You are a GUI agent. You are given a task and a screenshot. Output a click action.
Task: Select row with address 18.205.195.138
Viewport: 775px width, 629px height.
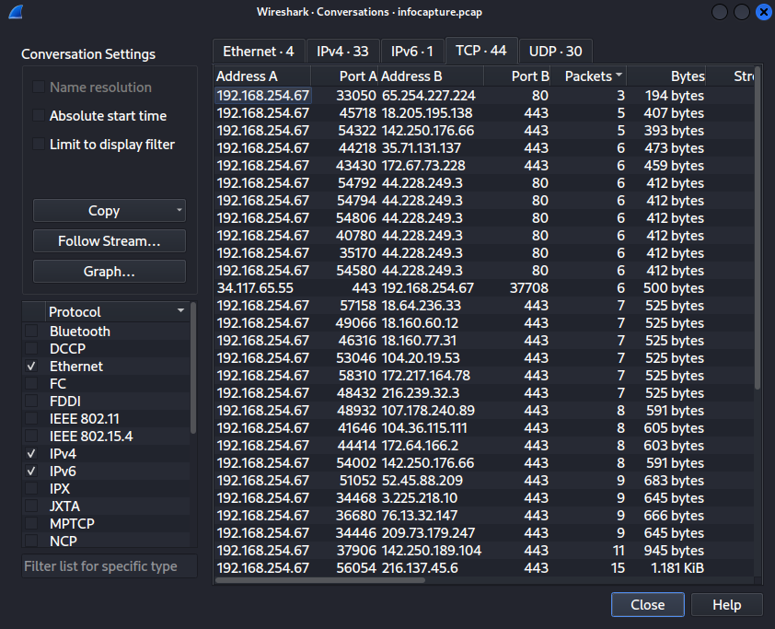(484, 113)
